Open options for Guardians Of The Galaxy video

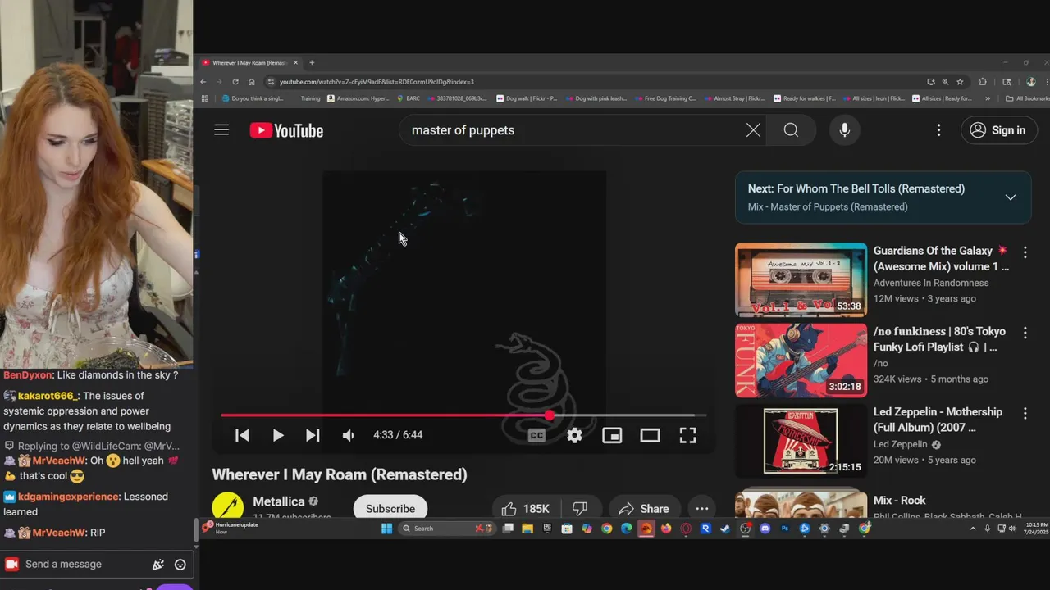click(x=1025, y=252)
